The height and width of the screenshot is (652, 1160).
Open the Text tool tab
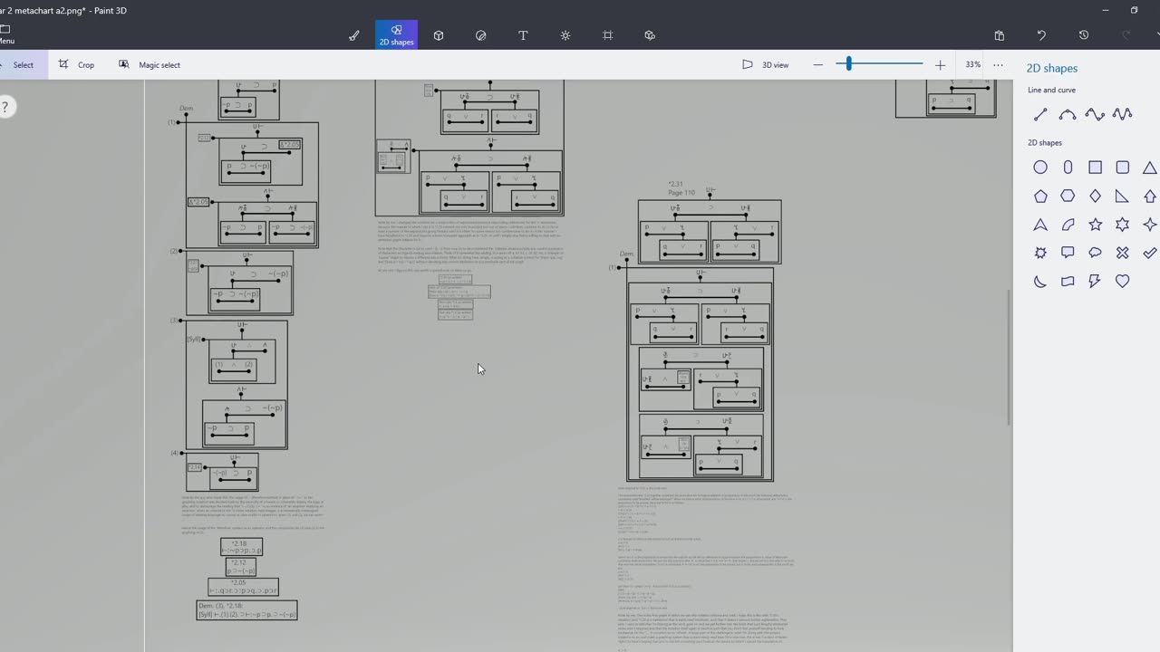(523, 35)
